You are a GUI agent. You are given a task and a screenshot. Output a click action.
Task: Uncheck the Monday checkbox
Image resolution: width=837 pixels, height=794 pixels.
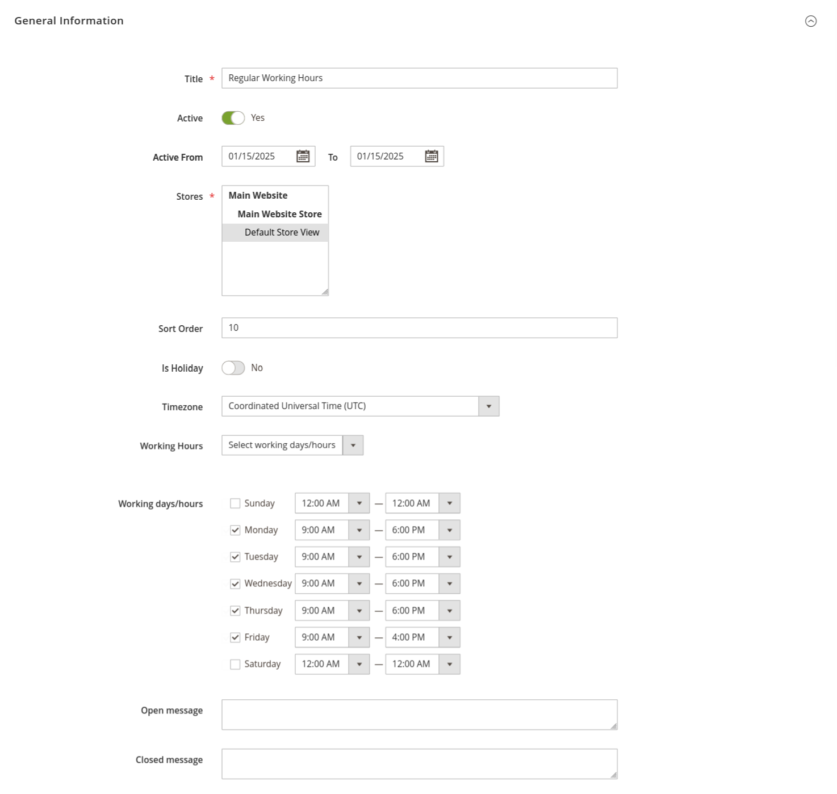click(235, 530)
